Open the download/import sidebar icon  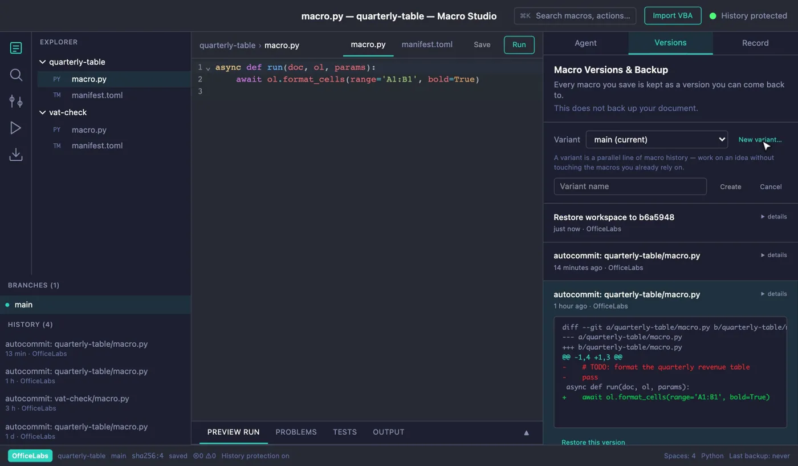tap(16, 155)
